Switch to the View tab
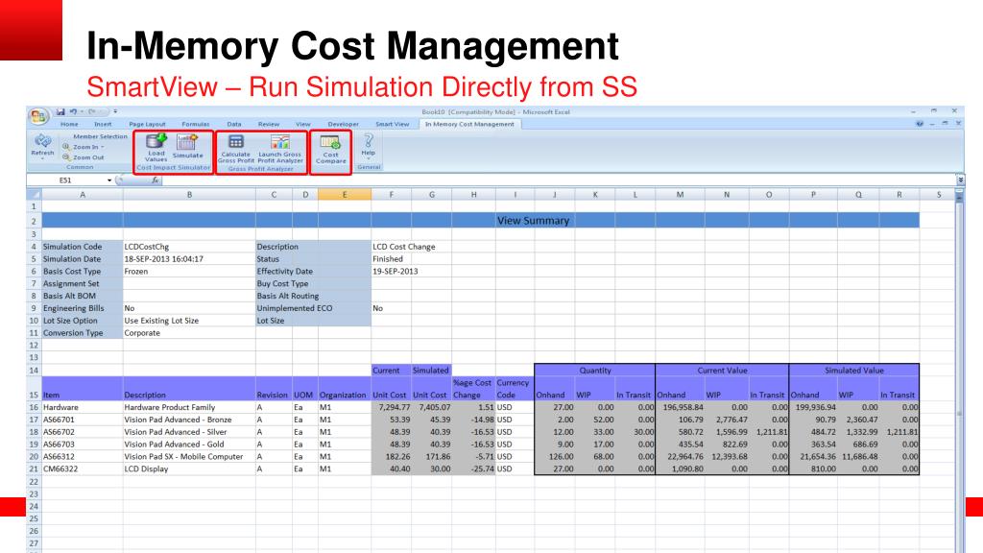The width and height of the screenshot is (983, 553). pos(302,124)
